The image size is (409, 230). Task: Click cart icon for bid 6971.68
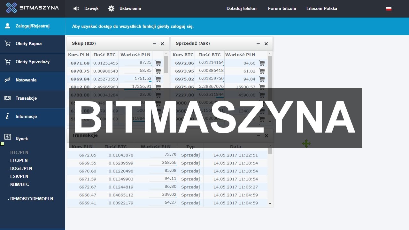click(158, 63)
